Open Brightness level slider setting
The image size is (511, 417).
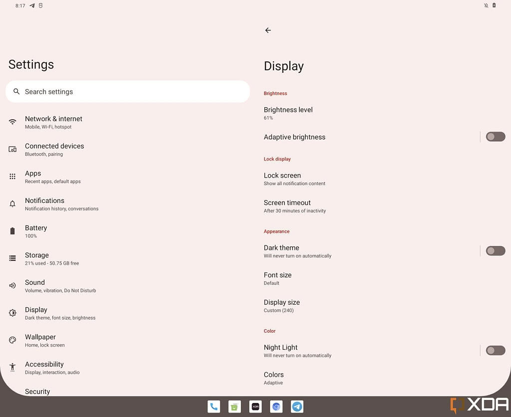tap(288, 113)
